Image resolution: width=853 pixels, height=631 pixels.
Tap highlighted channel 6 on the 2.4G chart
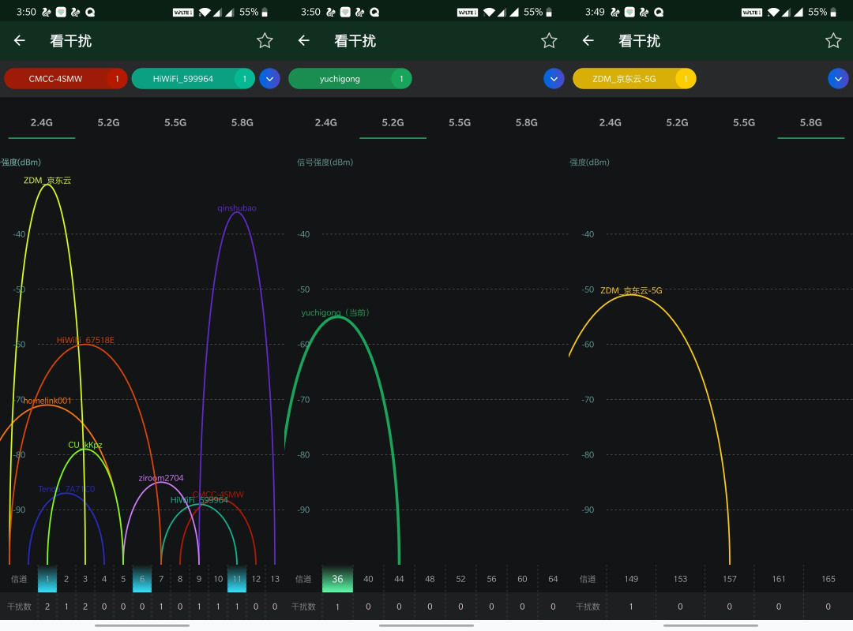point(142,579)
